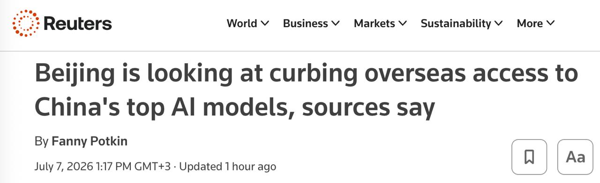600x183 pixels.
Task: Select the Markets navigation item
Action: (x=374, y=23)
